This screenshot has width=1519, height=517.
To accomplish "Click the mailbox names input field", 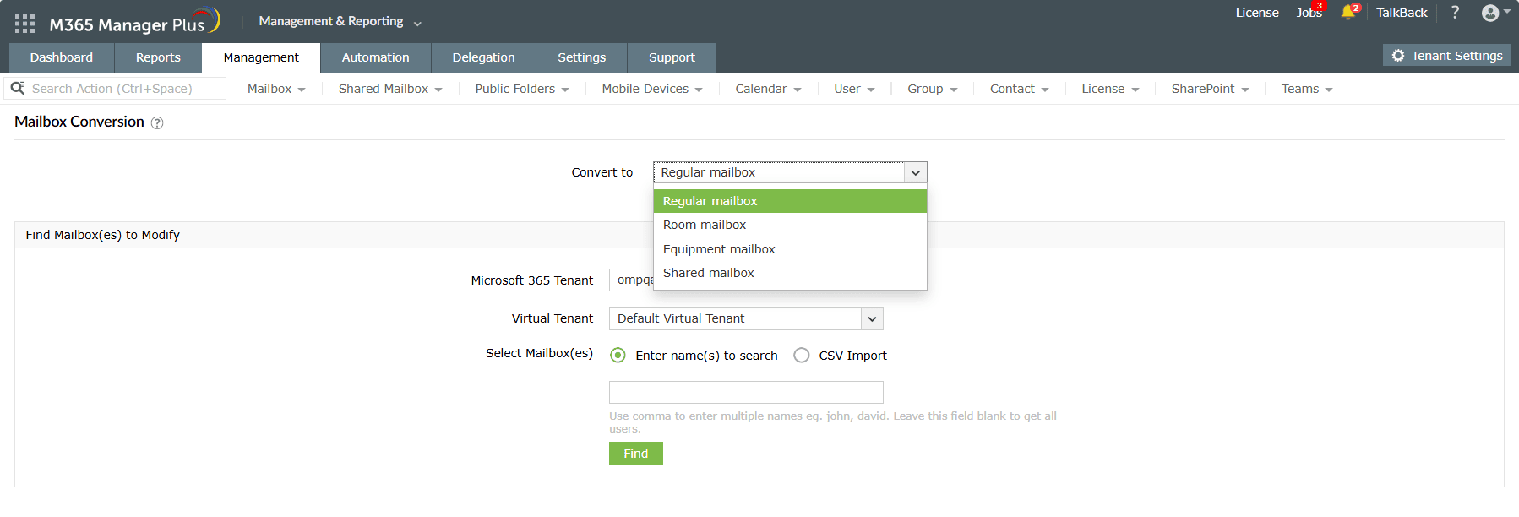I will (746, 392).
